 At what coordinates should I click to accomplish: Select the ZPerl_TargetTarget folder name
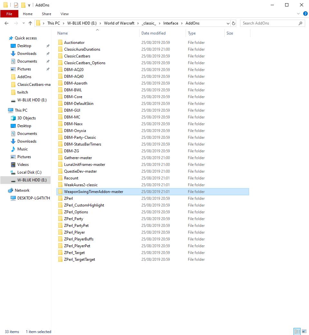(x=80, y=259)
